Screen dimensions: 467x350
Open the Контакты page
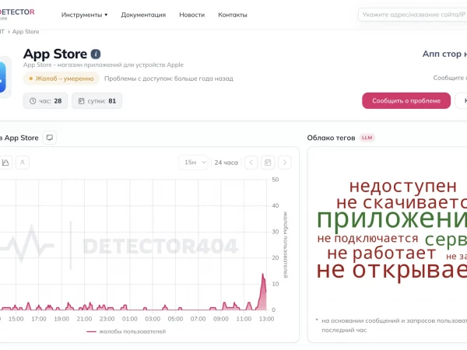tap(232, 15)
